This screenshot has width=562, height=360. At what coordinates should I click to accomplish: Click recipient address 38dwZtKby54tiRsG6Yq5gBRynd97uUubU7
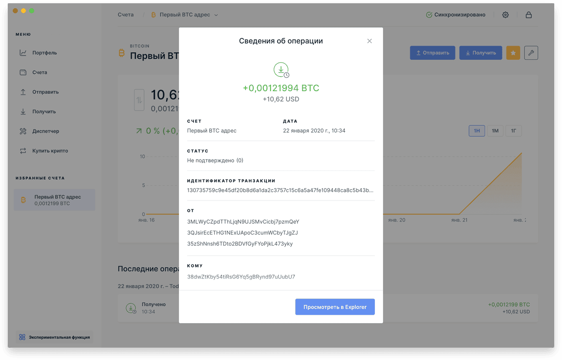241,277
